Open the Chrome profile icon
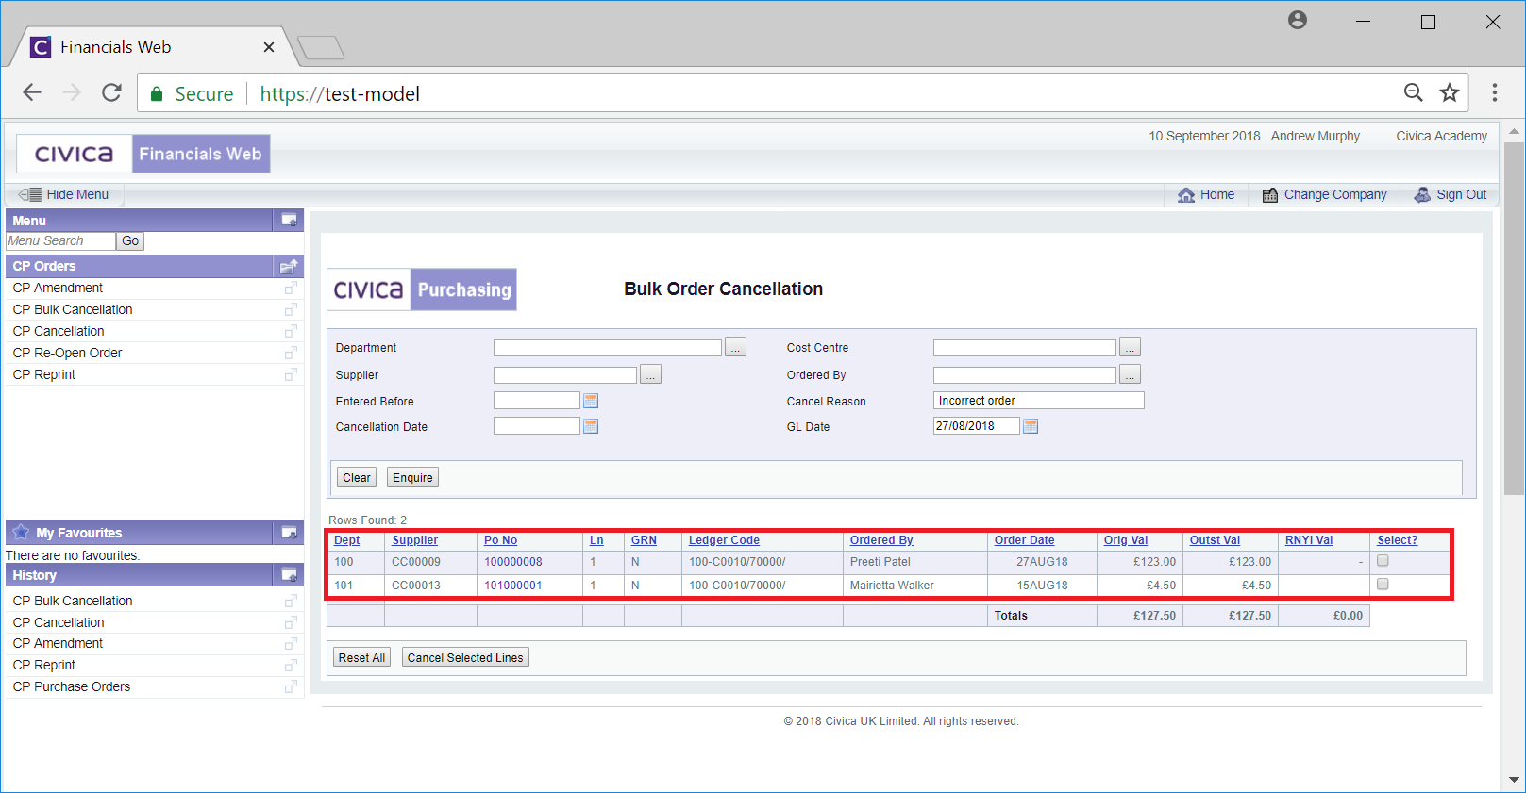Image resolution: width=1526 pixels, height=793 pixels. (x=1298, y=20)
